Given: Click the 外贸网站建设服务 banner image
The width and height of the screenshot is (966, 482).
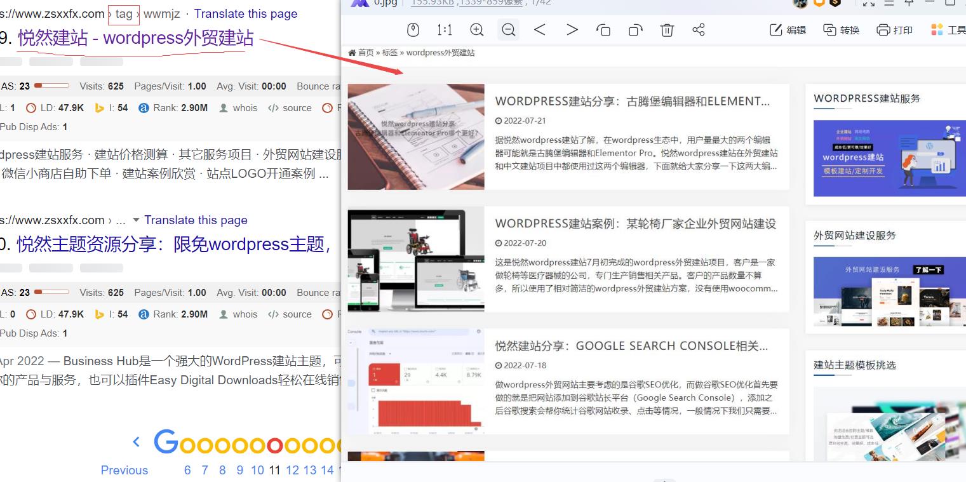Looking at the screenshot, I should (x=889, y=291).
